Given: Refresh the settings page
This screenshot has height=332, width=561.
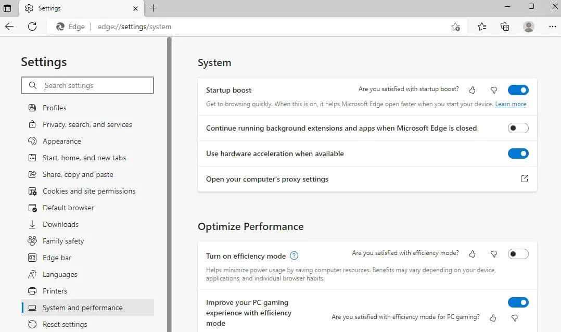Looking at the screenshot, I should coord(32,26).
